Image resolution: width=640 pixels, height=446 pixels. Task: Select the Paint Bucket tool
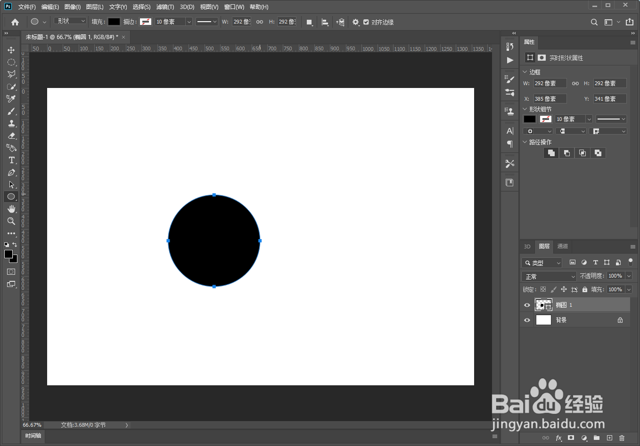pos(11,148)
